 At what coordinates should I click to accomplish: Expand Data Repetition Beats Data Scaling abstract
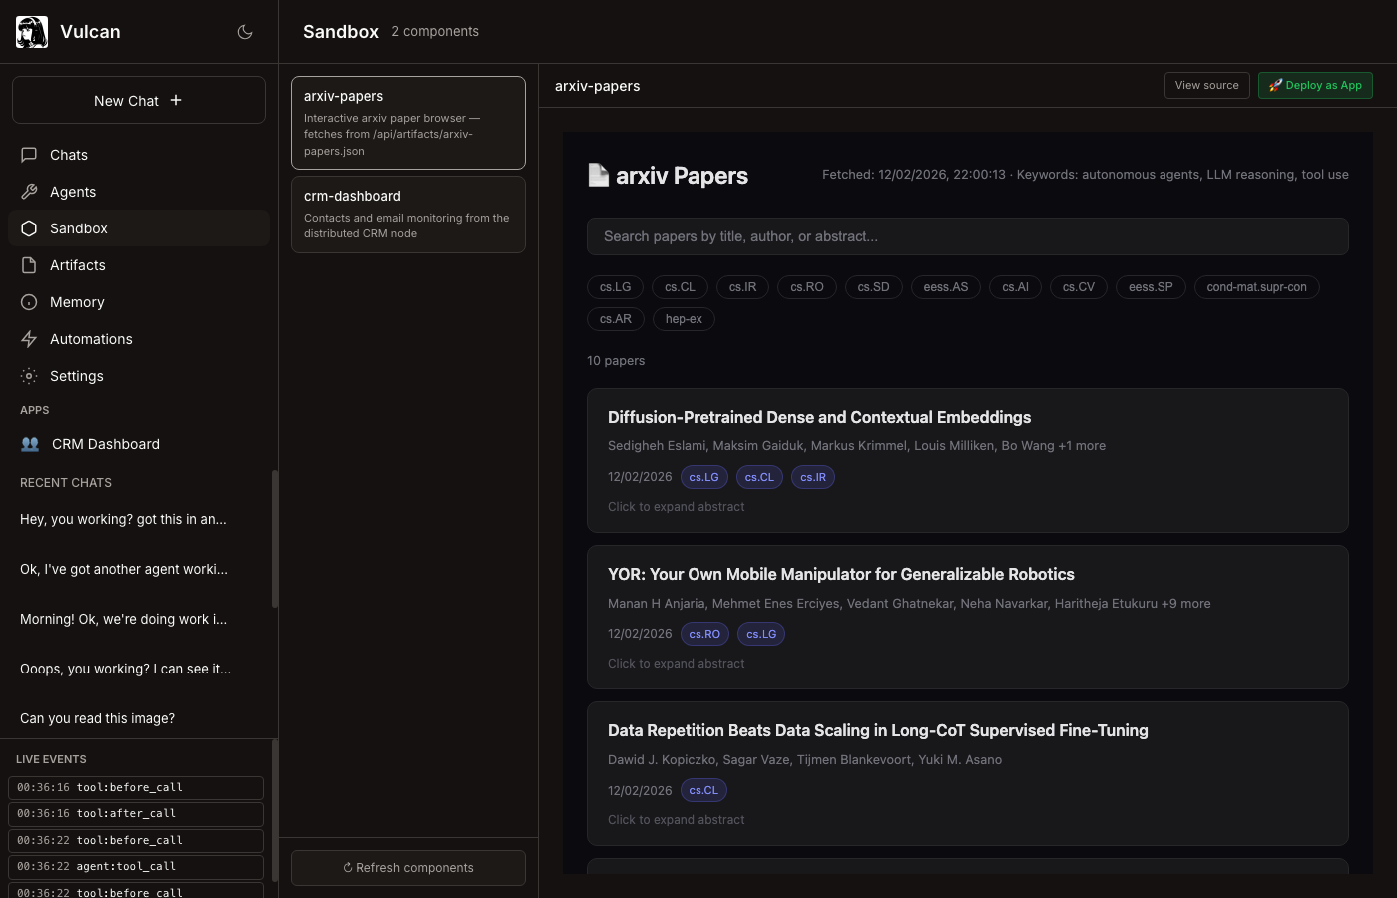click(x=676, y=820)
